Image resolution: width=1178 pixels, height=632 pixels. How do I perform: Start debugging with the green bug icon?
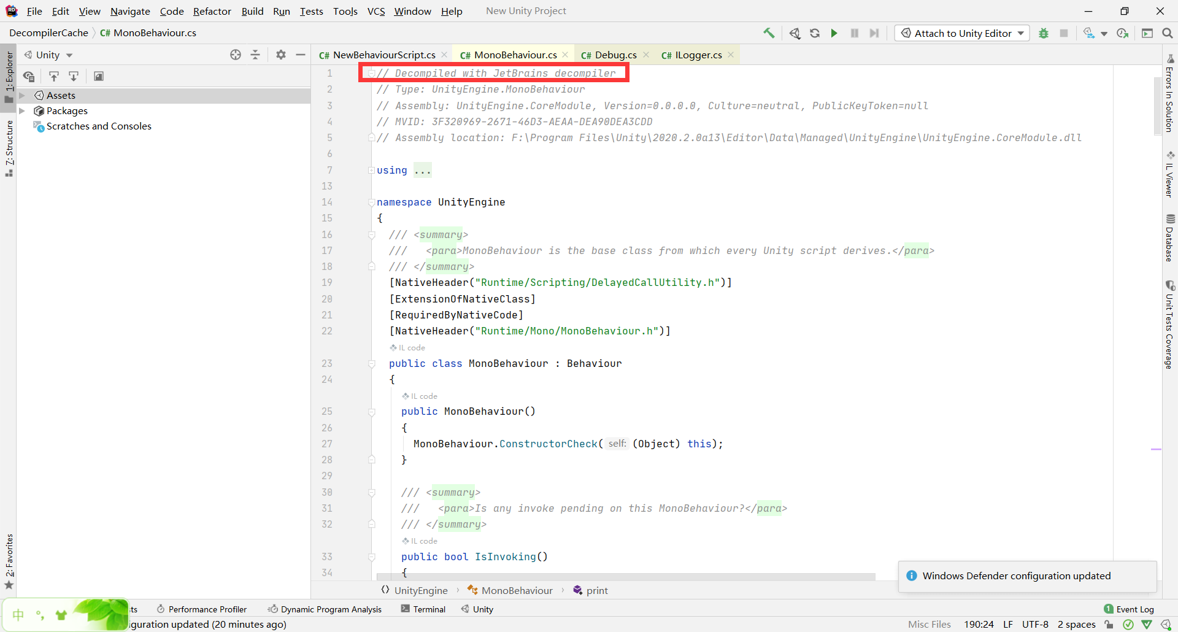point(1044,33)
